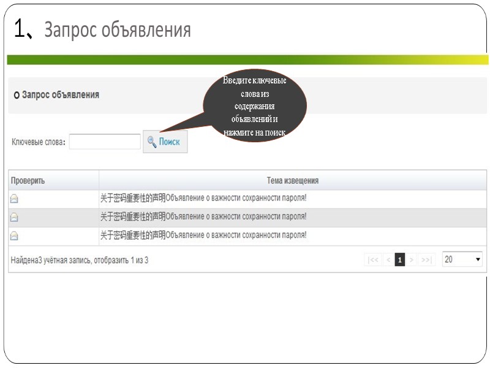
Task: Click the envelope icon in the second announcement row
Action: click(x=14, y=215)
